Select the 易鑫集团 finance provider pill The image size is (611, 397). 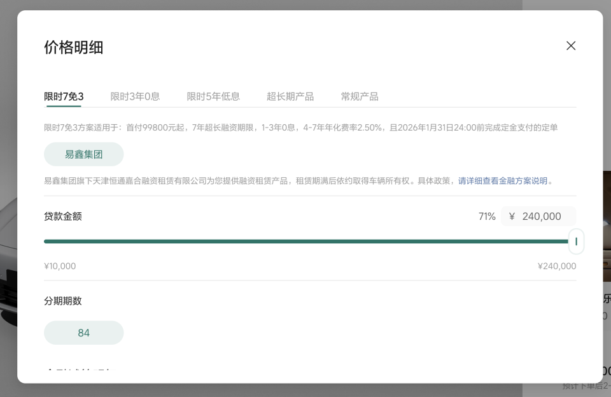tap(83, 154)
